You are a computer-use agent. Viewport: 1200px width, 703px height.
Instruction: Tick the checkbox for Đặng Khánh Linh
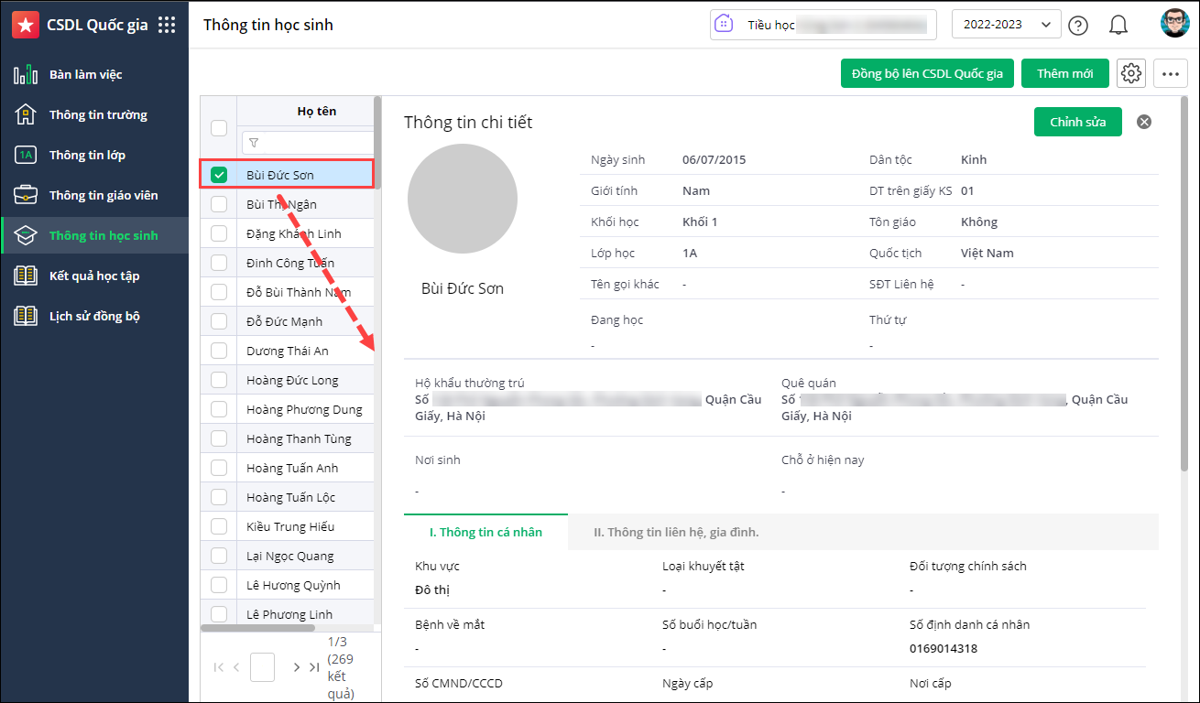[219, 233]
